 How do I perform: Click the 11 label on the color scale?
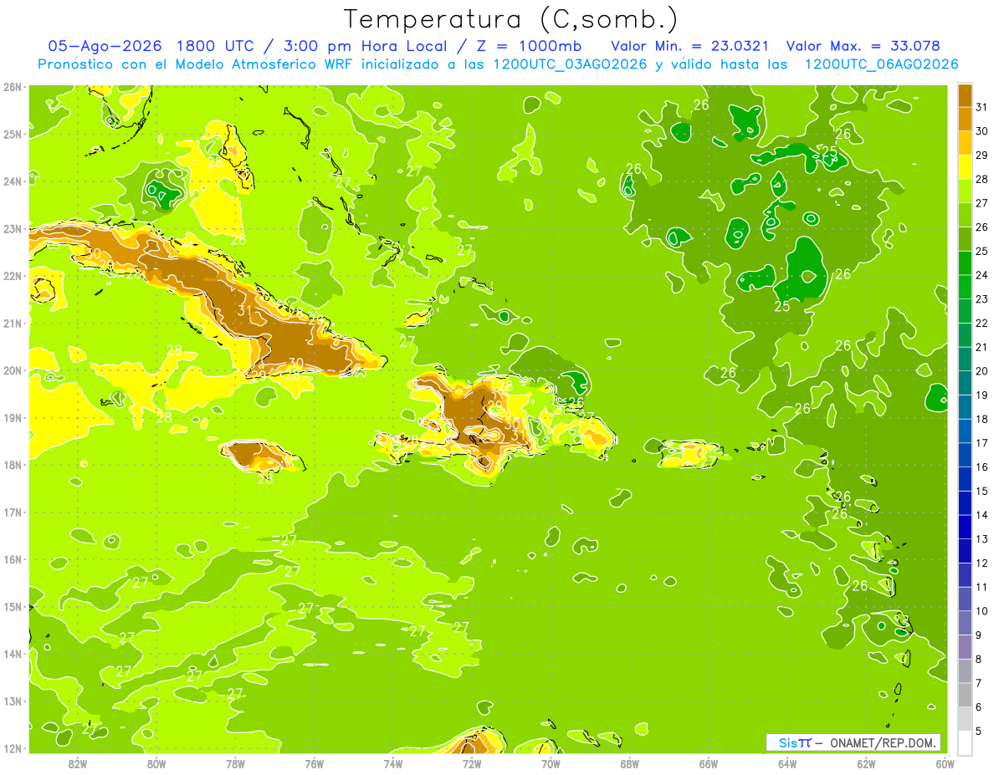(x=982, y=587)
